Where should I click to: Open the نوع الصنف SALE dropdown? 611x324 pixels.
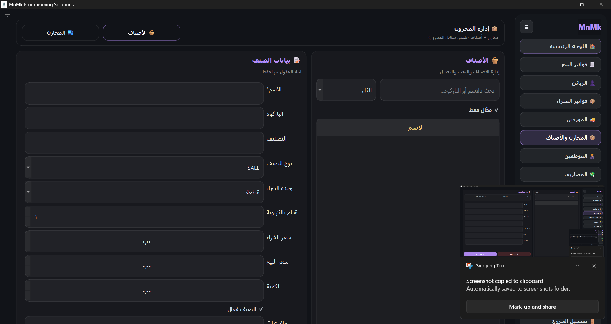144,167
